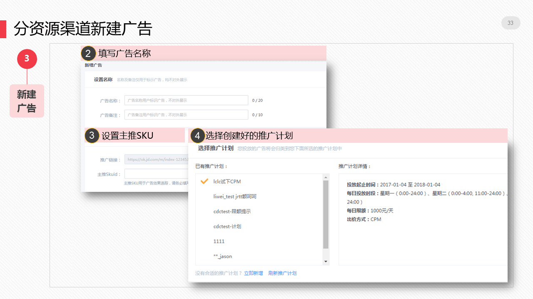The width and height of the screenshot is (533, 299).
Task: Click the orange checkmark beside lclc试下CPM
Action: [x=204, y=181]
